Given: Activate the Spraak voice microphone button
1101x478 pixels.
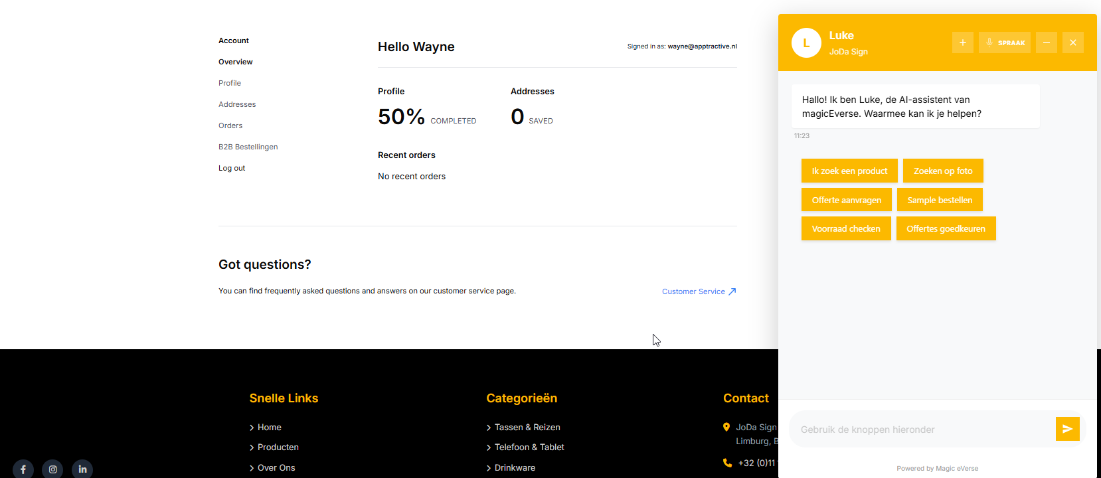Looking at the screenshot, I should [1004, 42].
